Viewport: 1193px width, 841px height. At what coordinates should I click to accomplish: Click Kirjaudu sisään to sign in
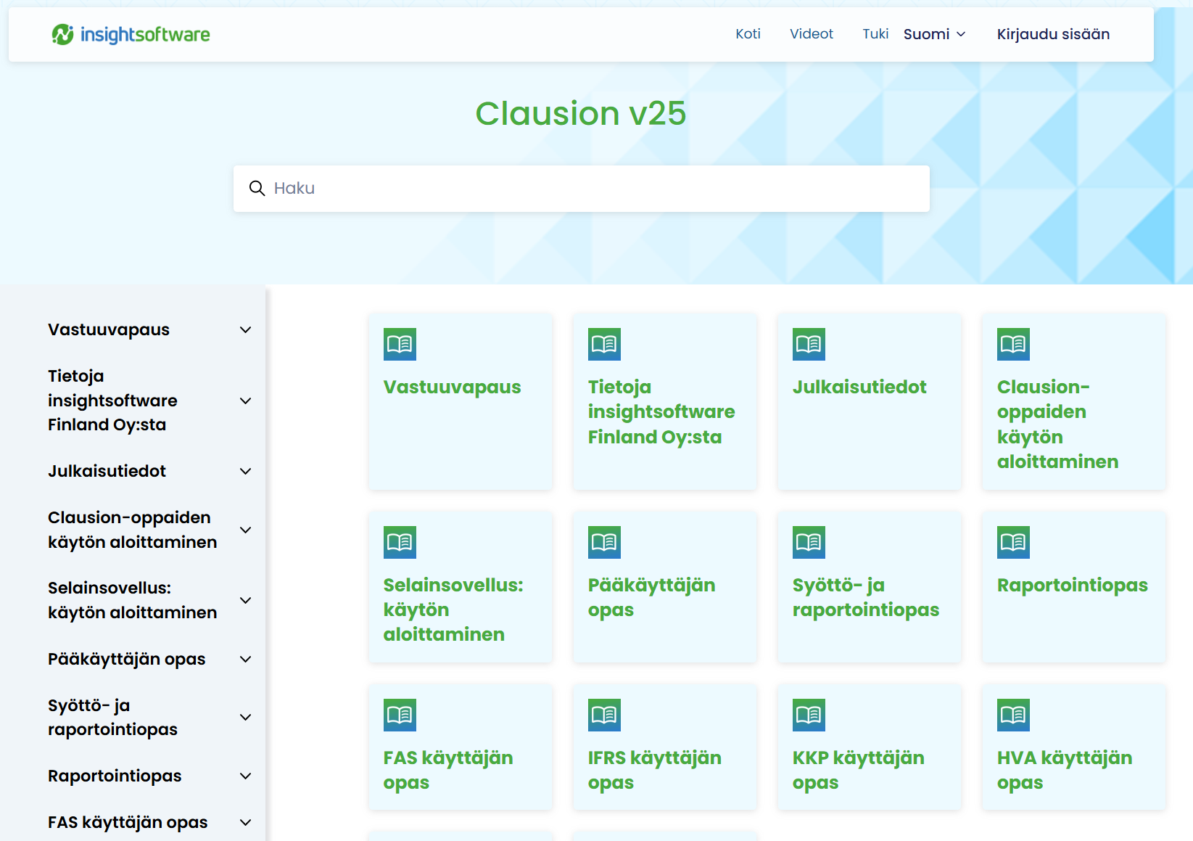point(1053,34)
